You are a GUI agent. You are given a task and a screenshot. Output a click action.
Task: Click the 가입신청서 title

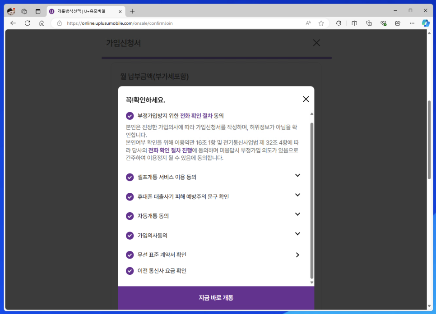124,43
